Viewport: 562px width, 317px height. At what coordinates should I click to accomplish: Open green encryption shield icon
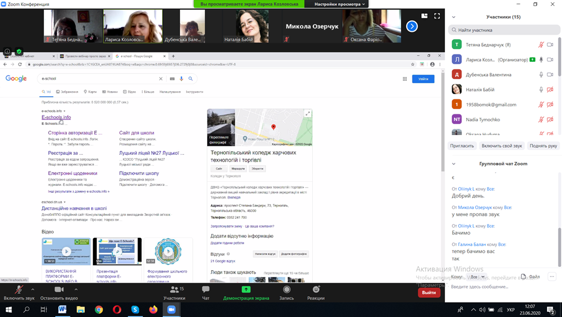click(x=19, y=51)
